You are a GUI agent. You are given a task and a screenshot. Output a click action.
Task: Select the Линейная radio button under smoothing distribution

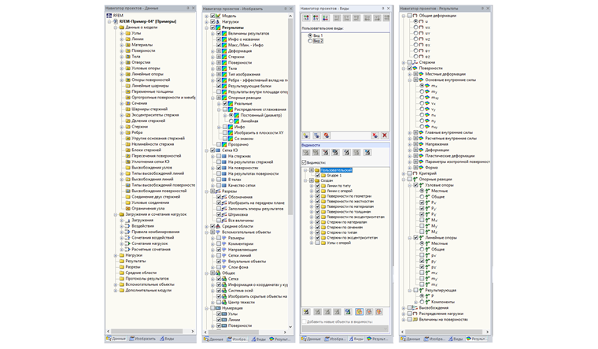pos(231,121)
